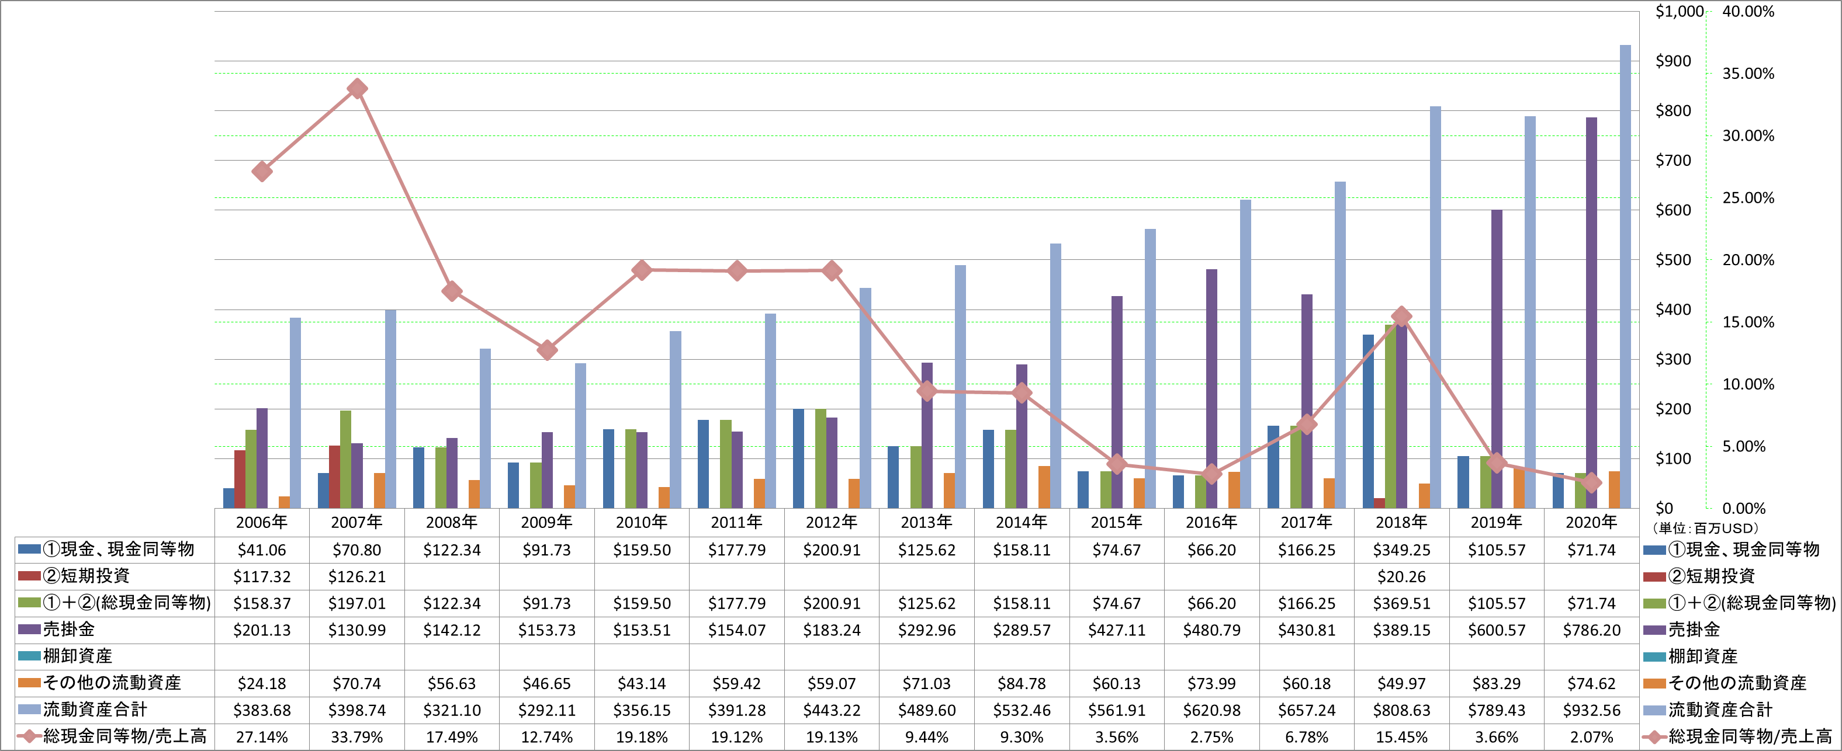Click the teal 棚卸資産 legend swatch on the left
This screenshot has height=751, width=1842.
(x=29, y=656)
